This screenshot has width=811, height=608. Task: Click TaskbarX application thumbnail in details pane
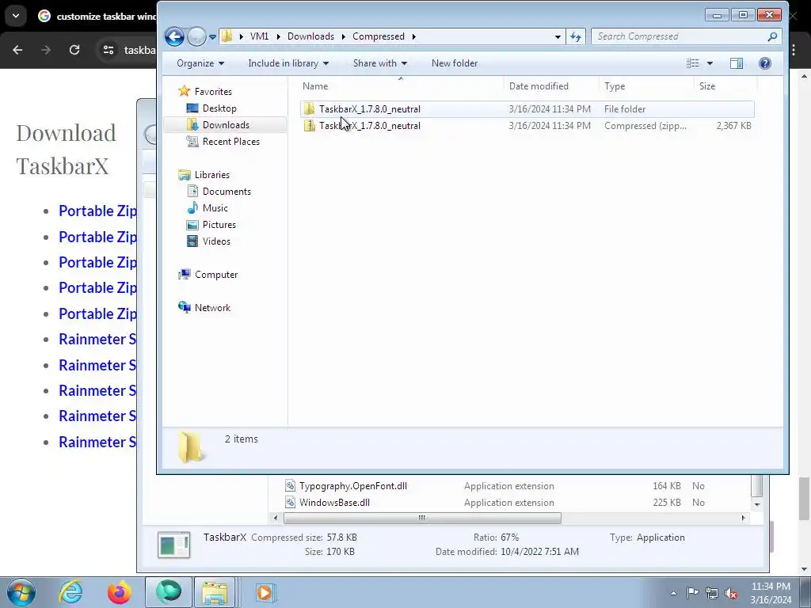(173, 545)
